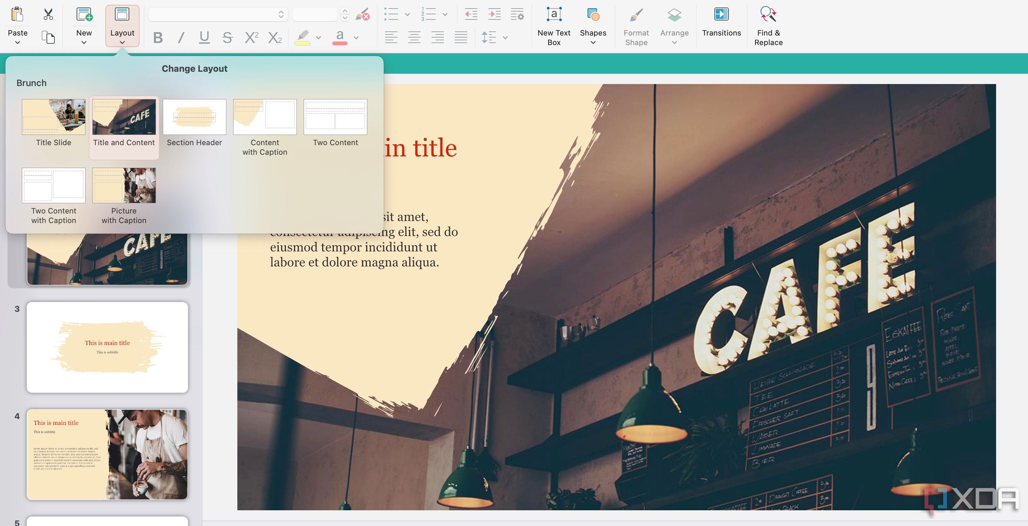
Task: Click the Paste clipboard icon
Action: (17, 15)
